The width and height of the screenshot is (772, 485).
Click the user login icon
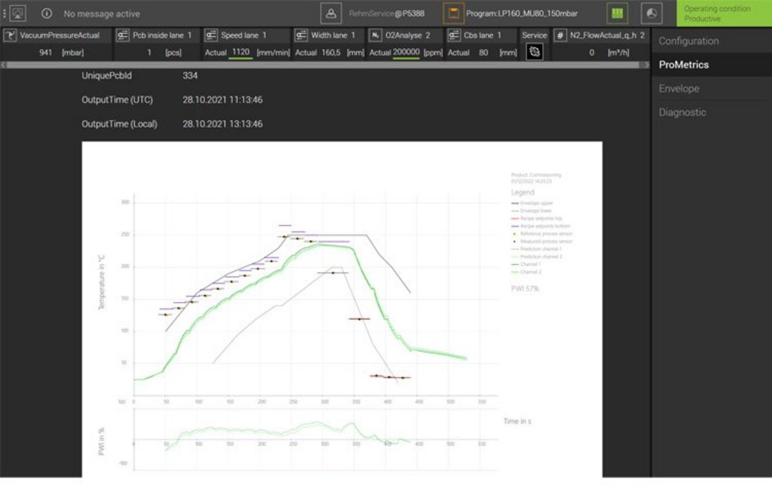pyautogui.click(x=331, y=14)
